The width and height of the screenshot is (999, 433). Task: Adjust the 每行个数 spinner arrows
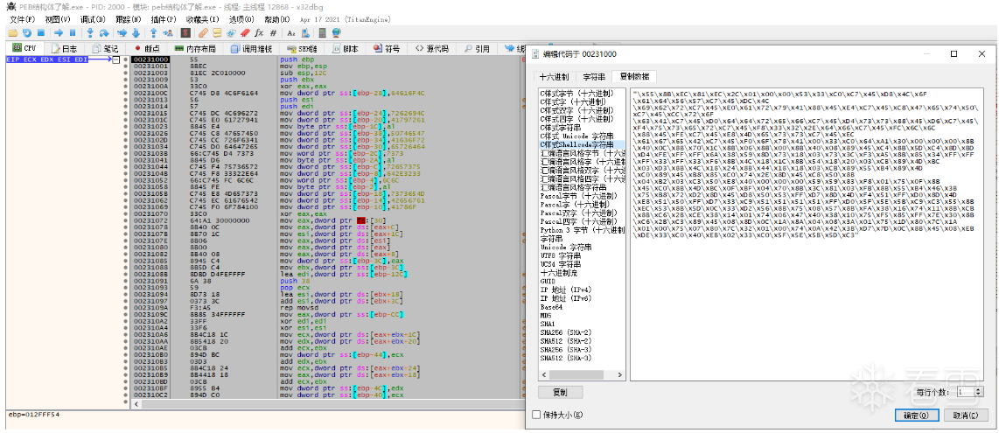979,392
